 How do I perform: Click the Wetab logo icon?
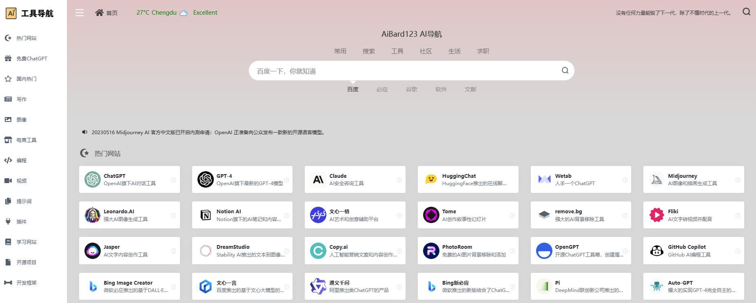(x=544, y=179)
